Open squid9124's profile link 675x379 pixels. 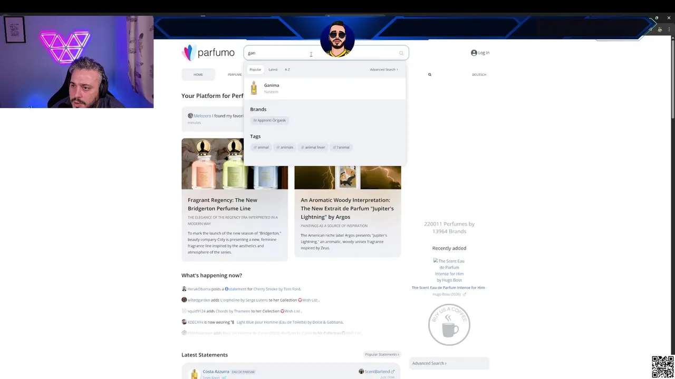tap(197, 311)
